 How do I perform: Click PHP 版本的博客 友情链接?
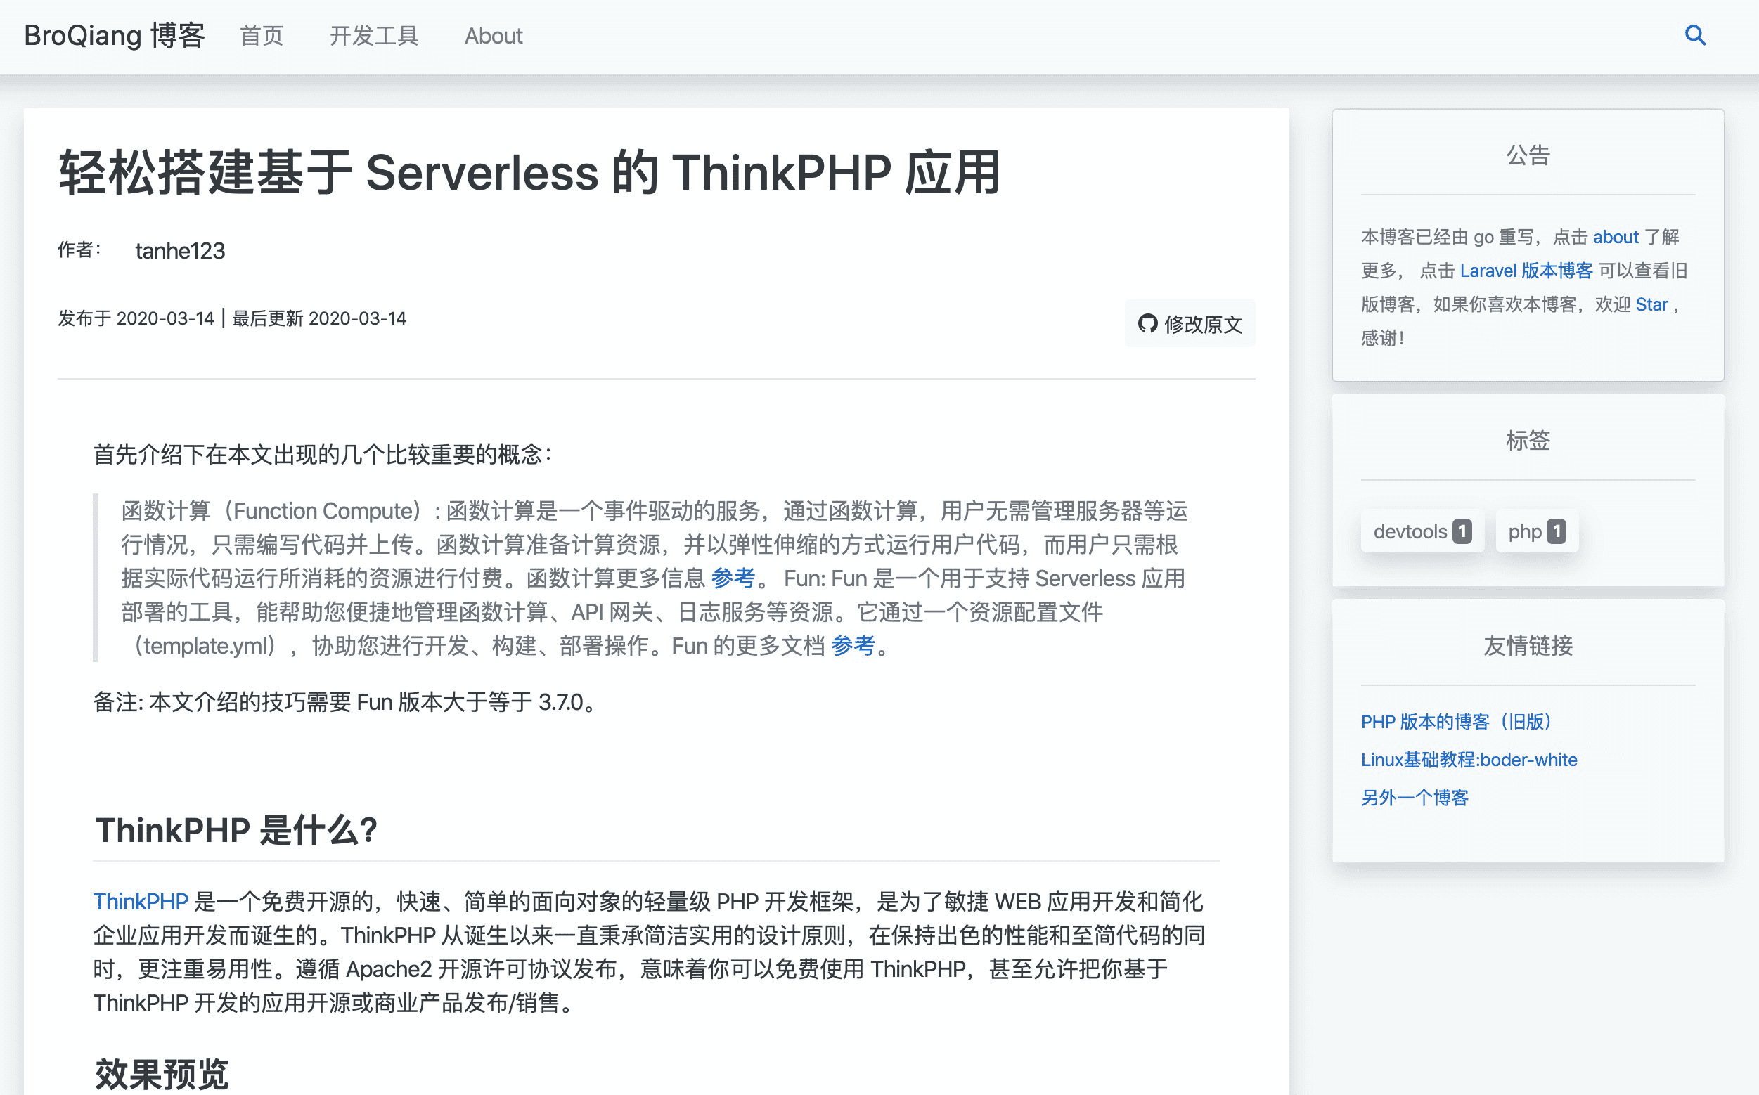1457,722
